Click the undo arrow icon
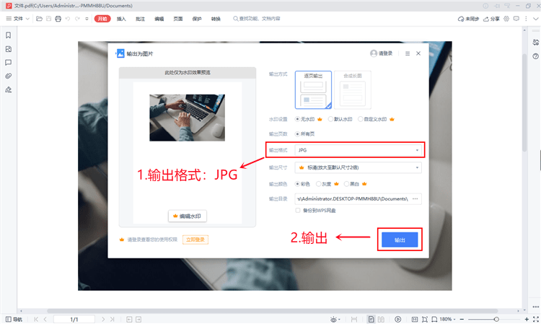 (68, 19)
